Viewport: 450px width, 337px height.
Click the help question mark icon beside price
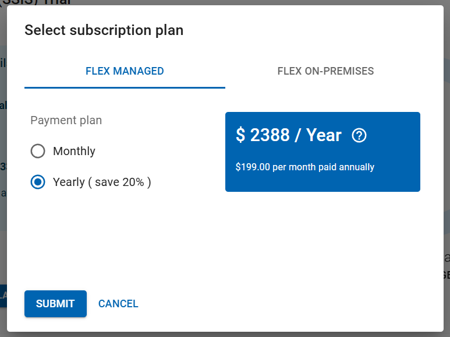click(x=360, y=136)
